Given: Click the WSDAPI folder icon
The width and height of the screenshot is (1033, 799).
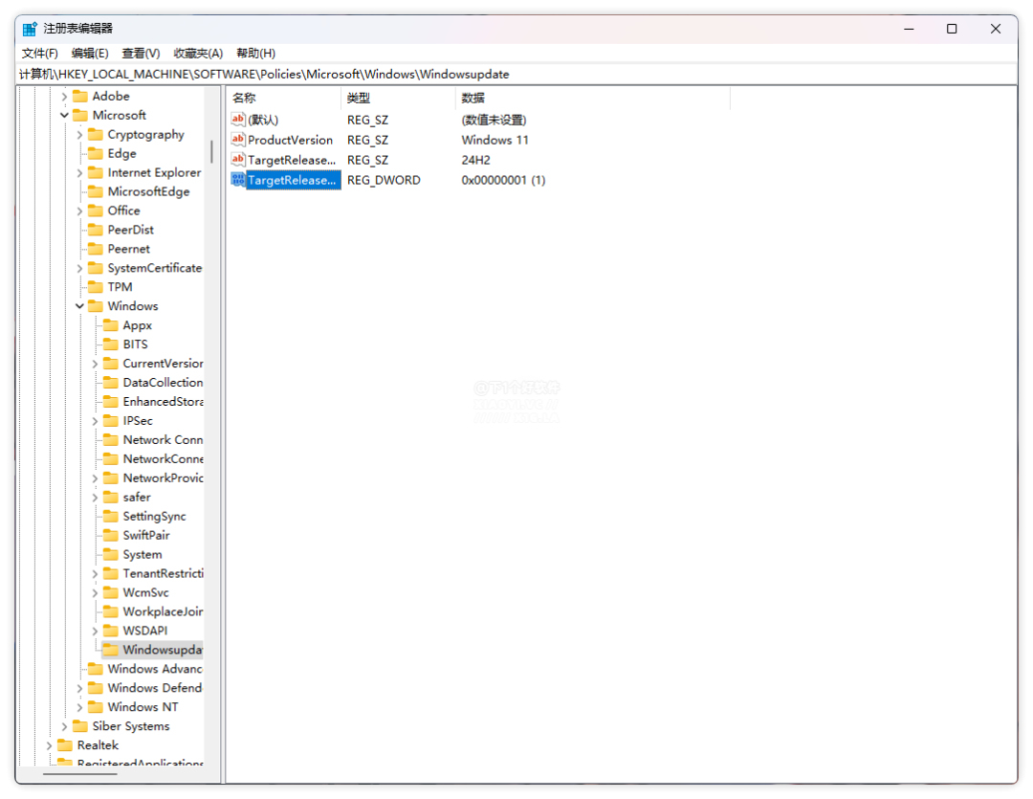Looking at the screenshot, I should click(111, 632).
